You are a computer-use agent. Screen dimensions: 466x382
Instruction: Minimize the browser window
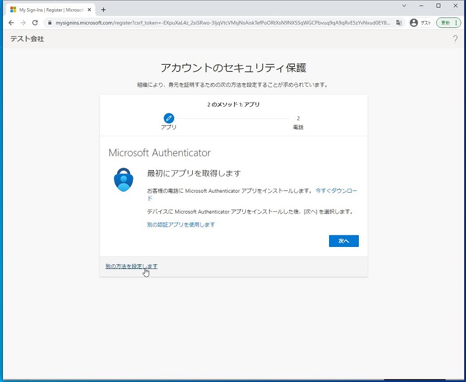(x=421, y=6)
